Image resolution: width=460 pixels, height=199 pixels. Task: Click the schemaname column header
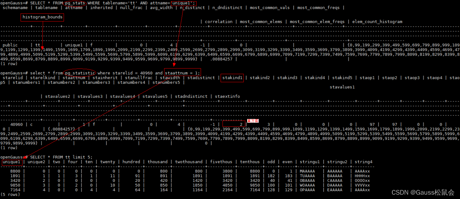tap(15, 8)
